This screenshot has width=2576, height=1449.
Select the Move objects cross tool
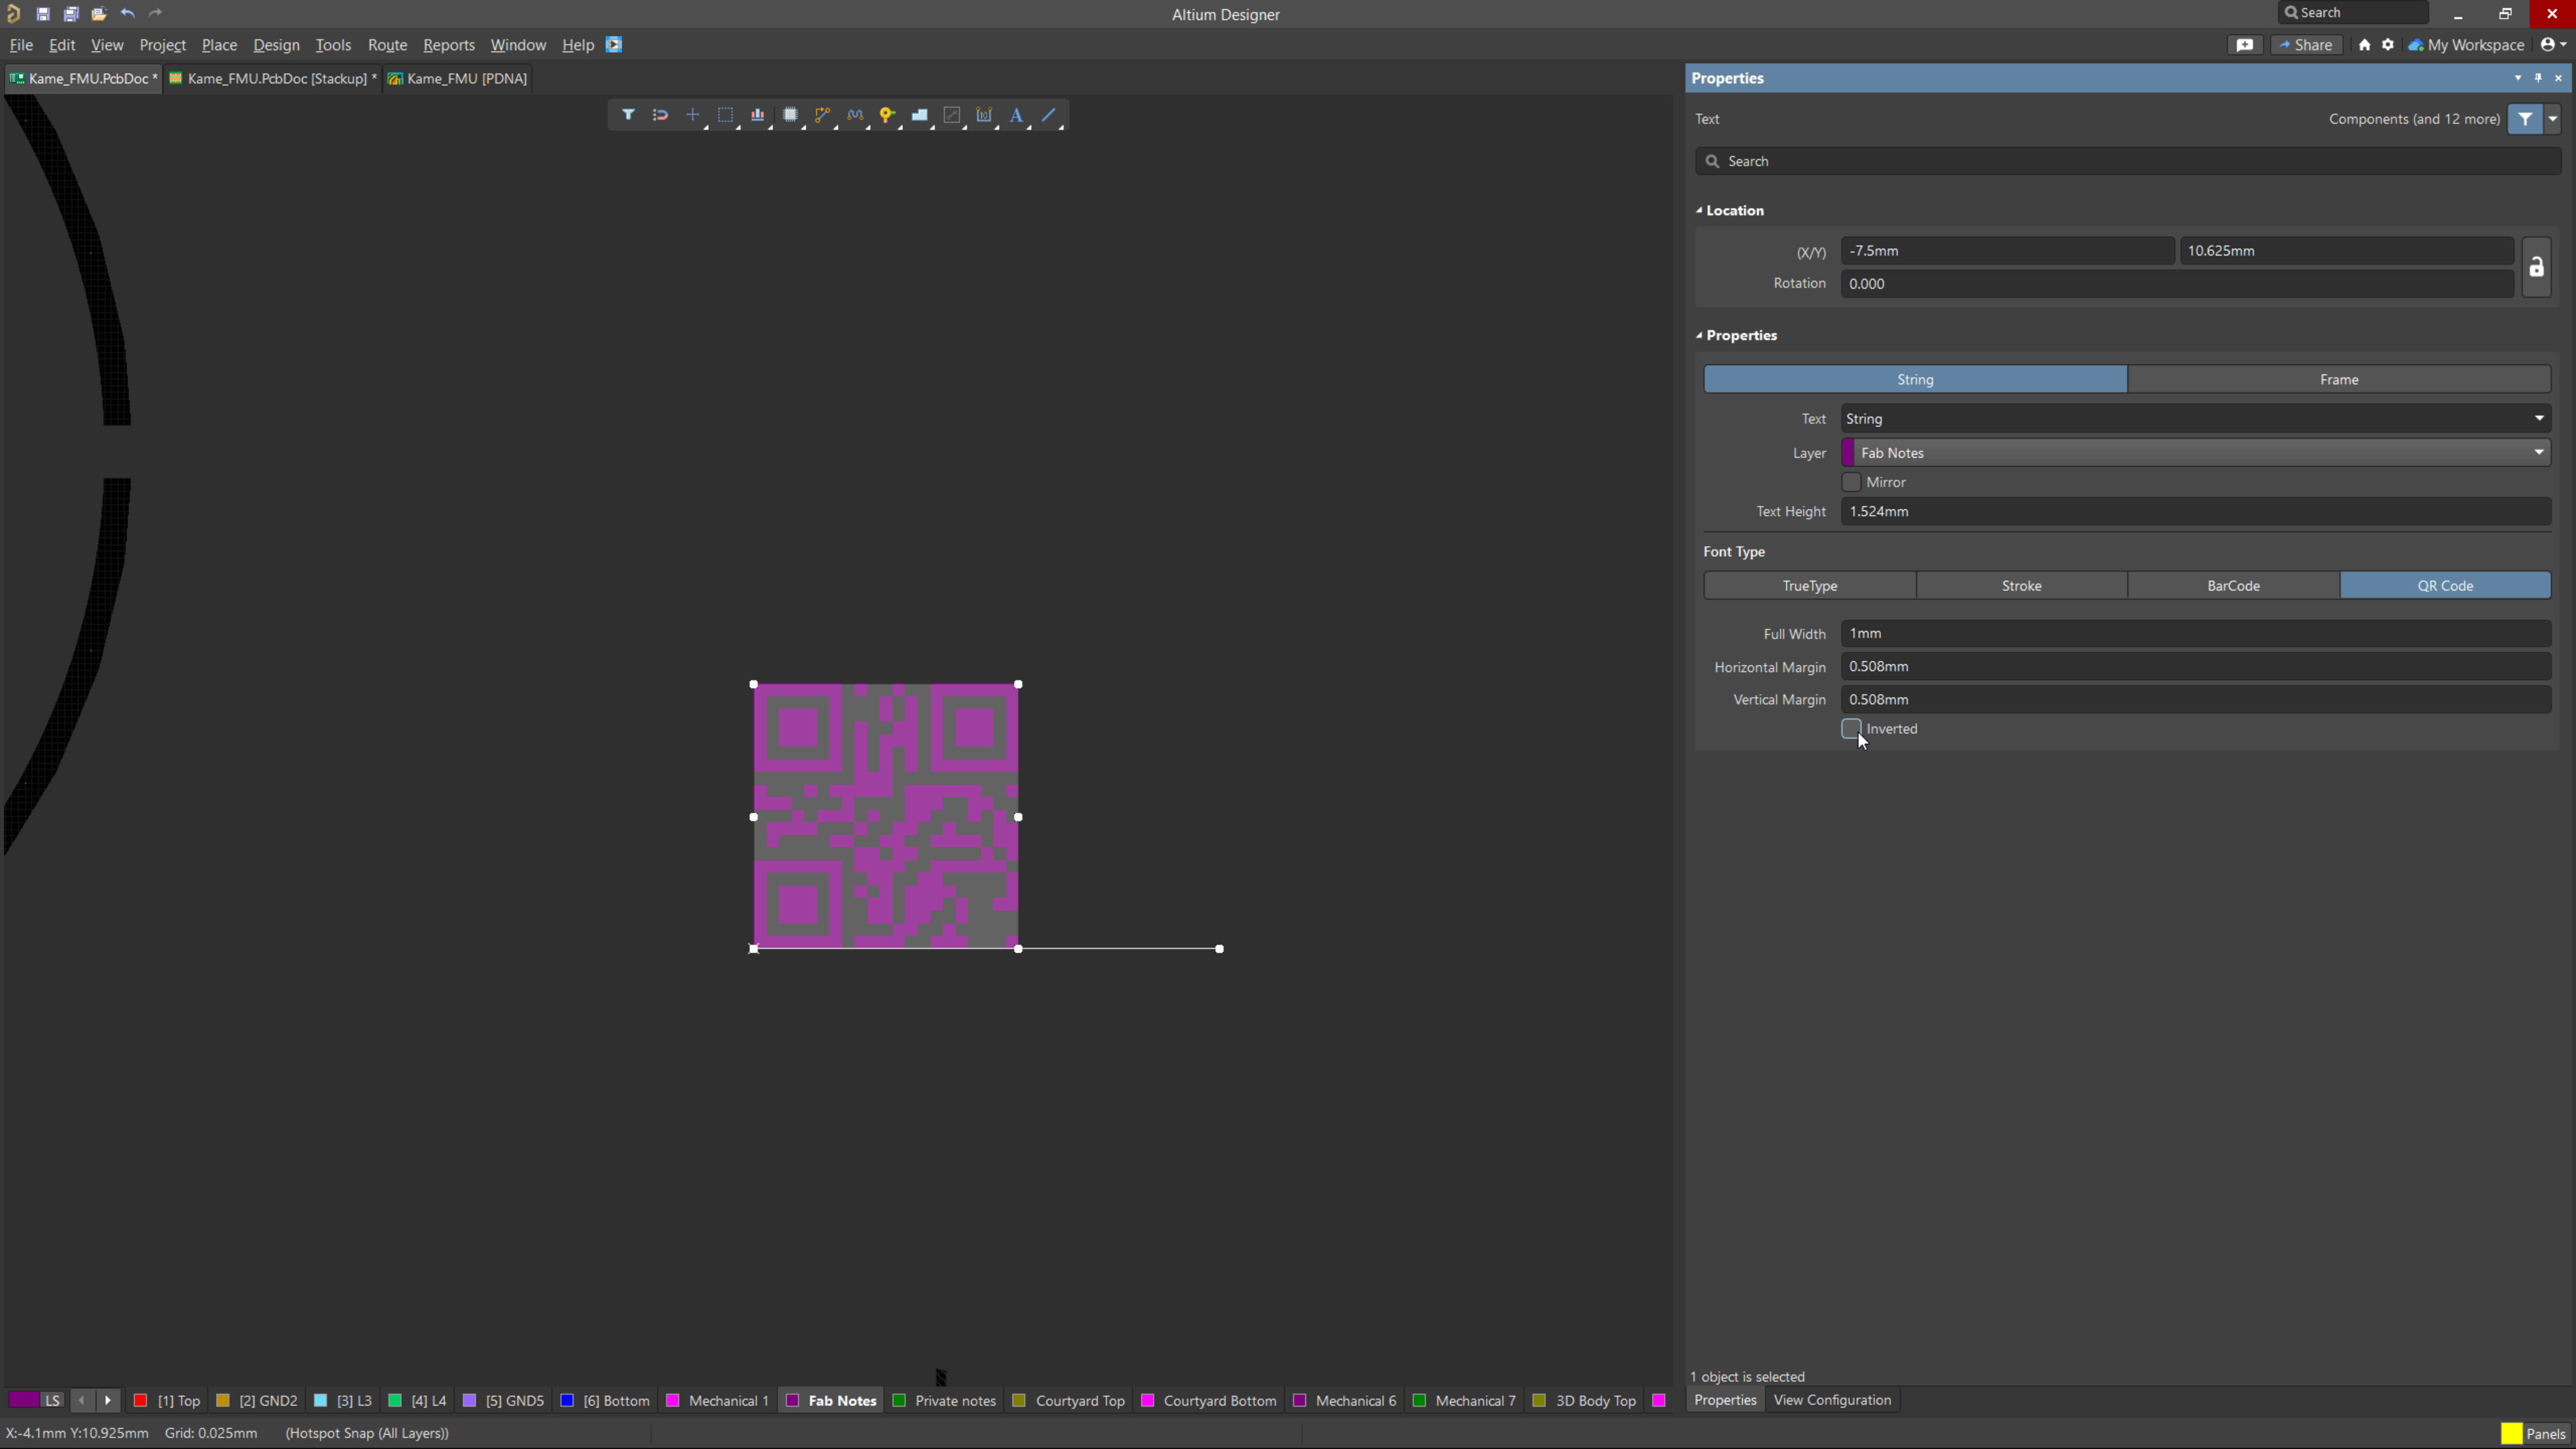(x=693, y=115)
